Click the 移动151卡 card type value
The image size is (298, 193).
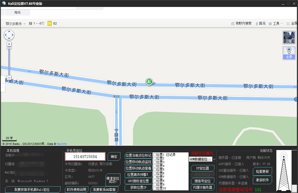(95, 170)
